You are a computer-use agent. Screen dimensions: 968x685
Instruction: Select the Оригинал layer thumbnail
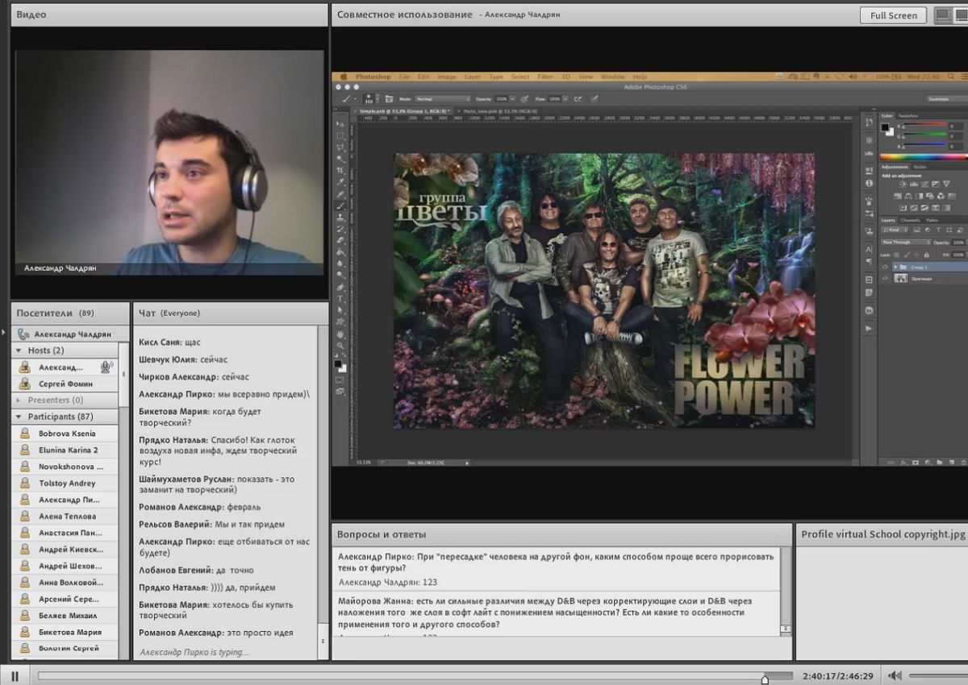click(903, 278)
